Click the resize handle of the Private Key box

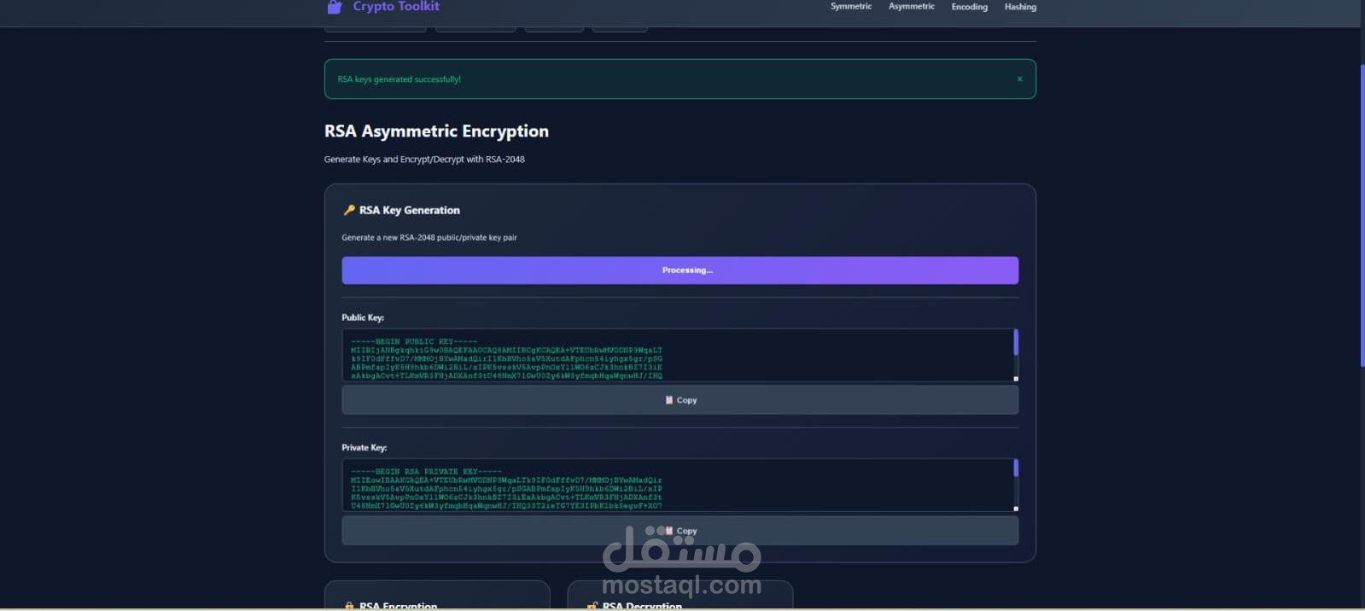1016,508
